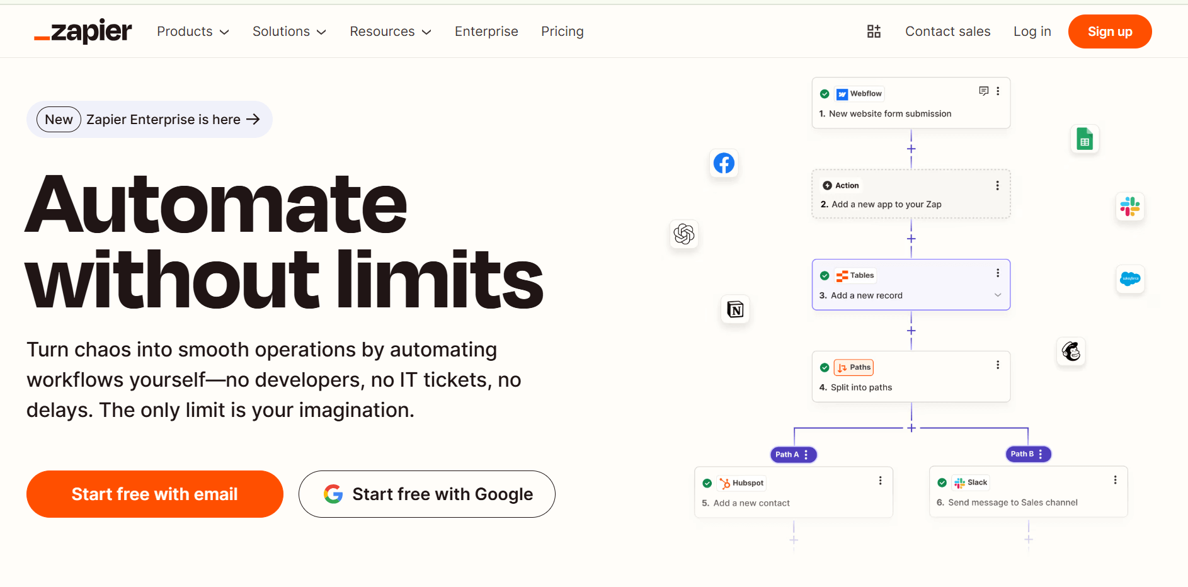
Task: Go to Enterprise page
Action: coord(486,31)
